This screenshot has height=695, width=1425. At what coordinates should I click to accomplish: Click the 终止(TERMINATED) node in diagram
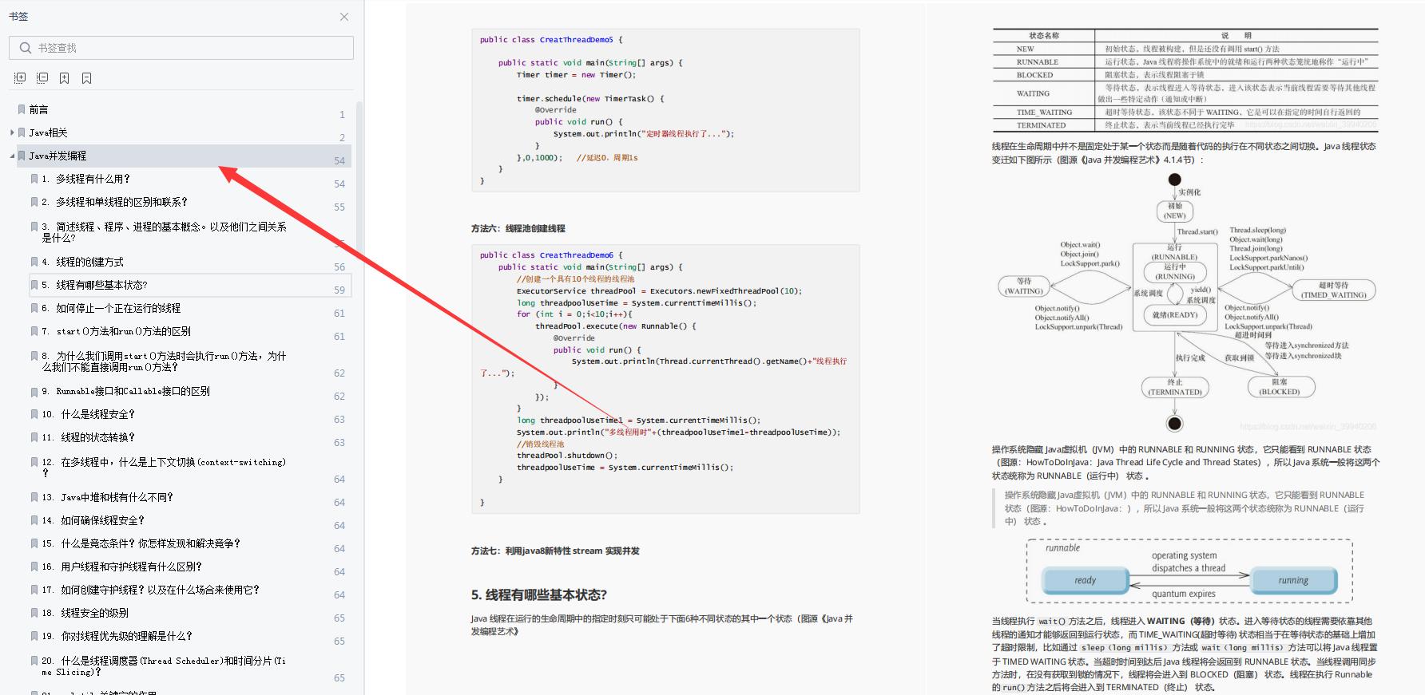(1174, 387)
